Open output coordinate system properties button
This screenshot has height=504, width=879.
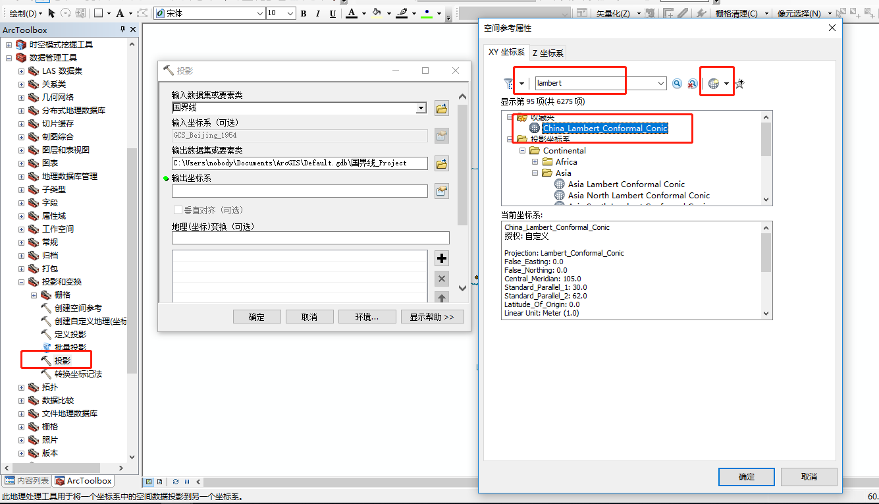point(441,191)
